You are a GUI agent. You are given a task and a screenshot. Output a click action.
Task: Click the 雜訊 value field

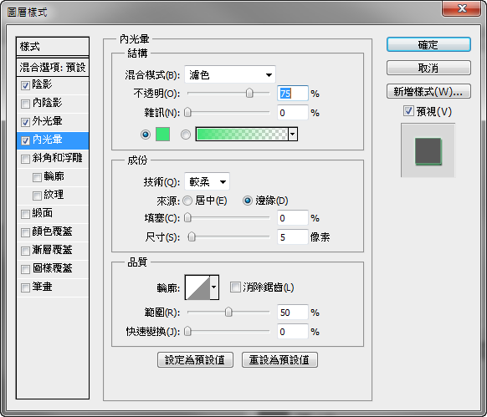(x=293, y=112)
